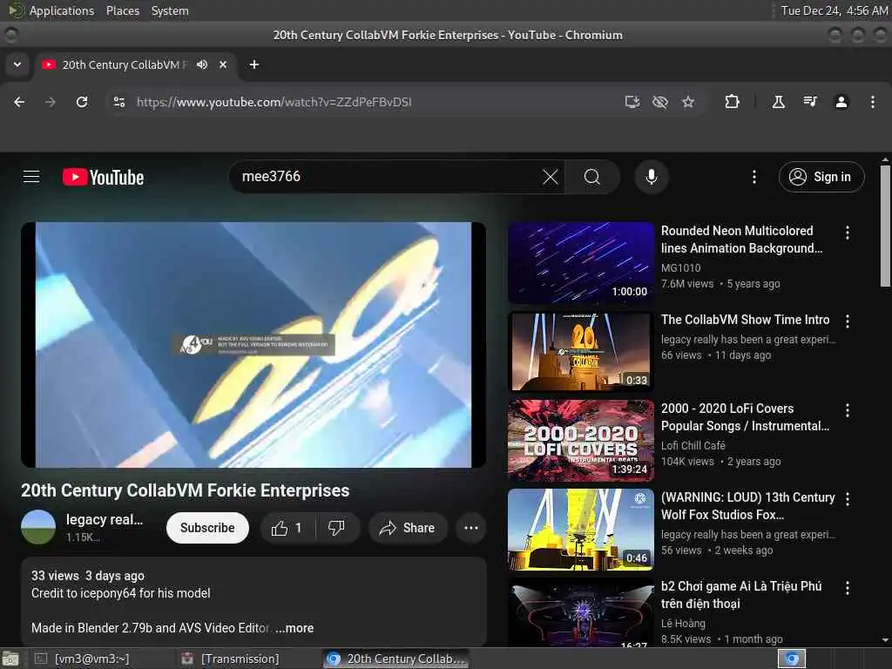
Task: Click show desktop icon in bottom panel
Action: pos(10,659)
